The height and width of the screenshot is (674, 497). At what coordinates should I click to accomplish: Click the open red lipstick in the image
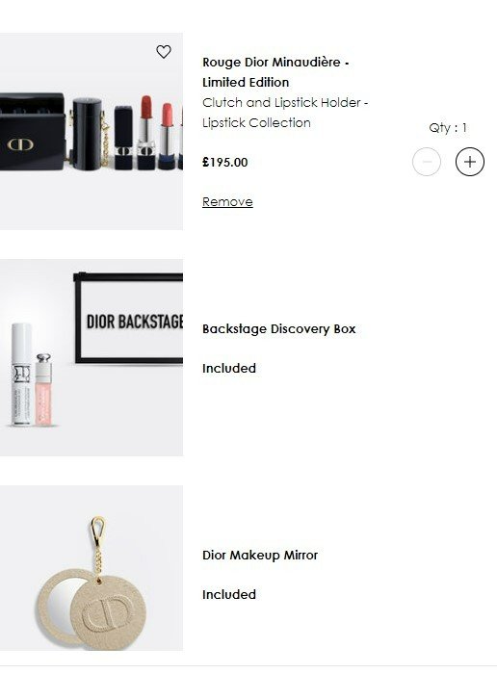click(146, 132)
